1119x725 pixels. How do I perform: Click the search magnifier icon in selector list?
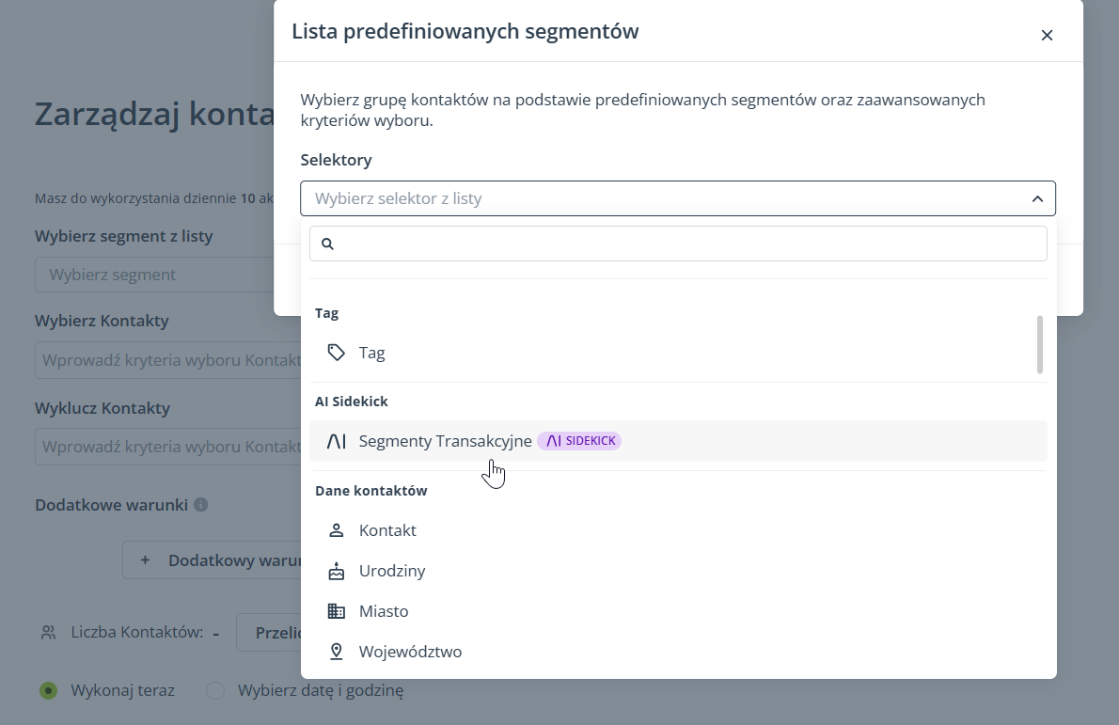click(x=328, y=244)
